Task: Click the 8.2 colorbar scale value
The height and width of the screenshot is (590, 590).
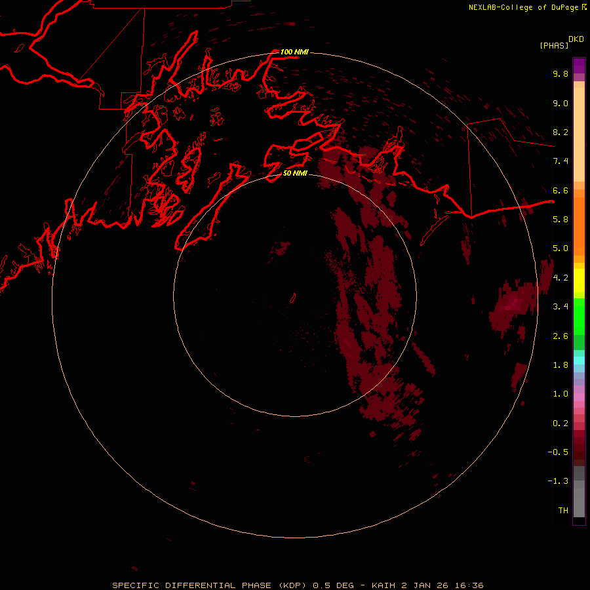Action: (x=560, y=132)
